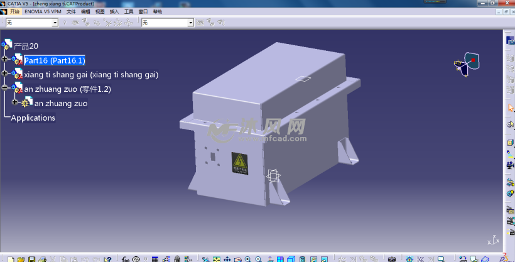Select the 产品20 root product node

click(x=26, y=46)
